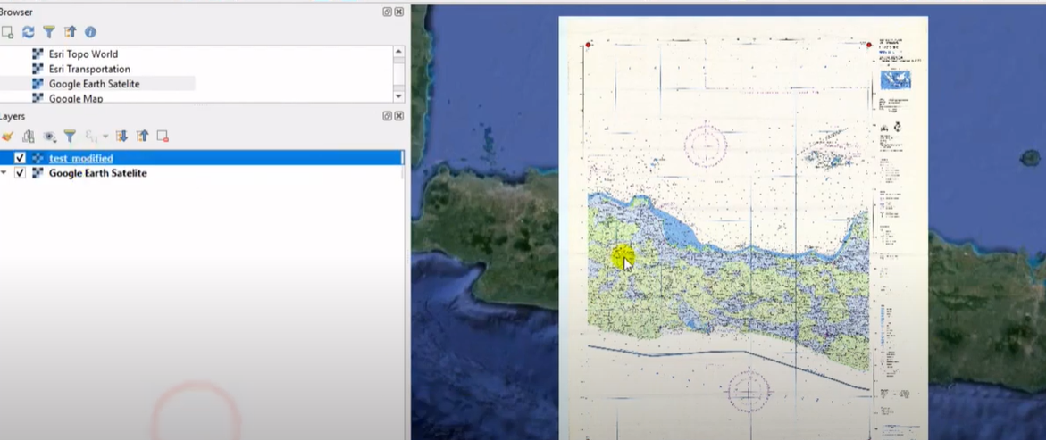Screen dimensions: 1046x440
Task: Click test_modified layer raster icon
Action: coord(38,158)
